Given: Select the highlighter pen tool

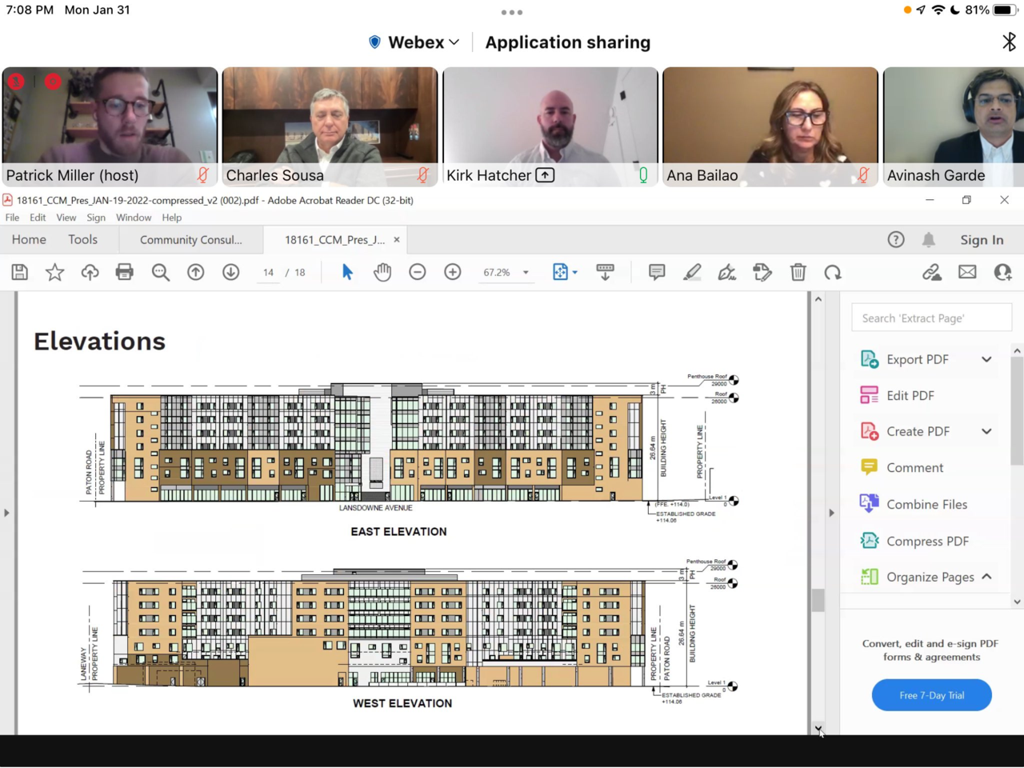Looking at the screenshot, I should (692, 273).
